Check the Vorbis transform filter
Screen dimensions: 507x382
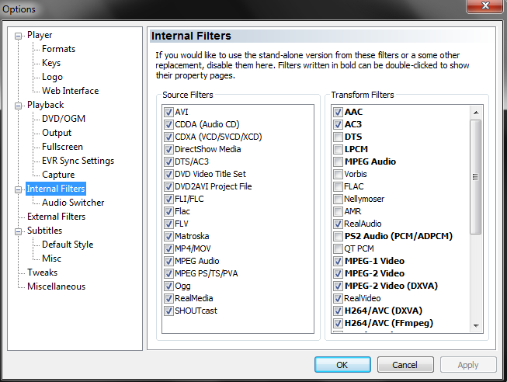(338, 174)
